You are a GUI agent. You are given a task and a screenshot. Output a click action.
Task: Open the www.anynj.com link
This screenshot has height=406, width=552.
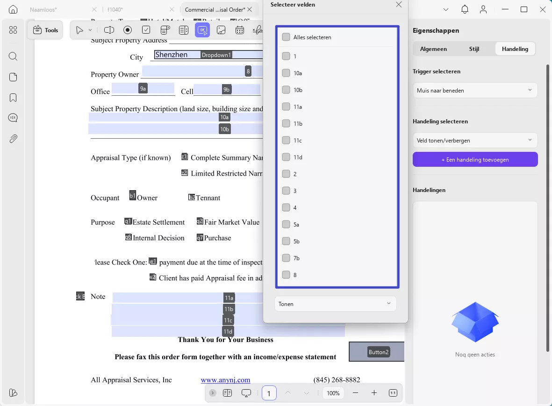click(x=225, y=380)
